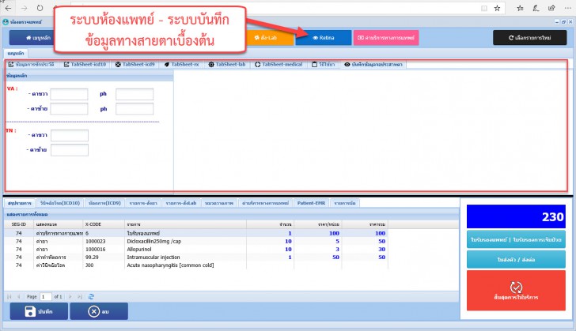Click the VA left eye input field
This screenshot has width=576, height=331.
pyautogui.click(x=69, y=108)
